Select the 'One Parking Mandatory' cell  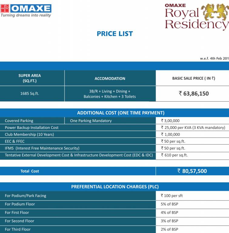coord(91,121)
